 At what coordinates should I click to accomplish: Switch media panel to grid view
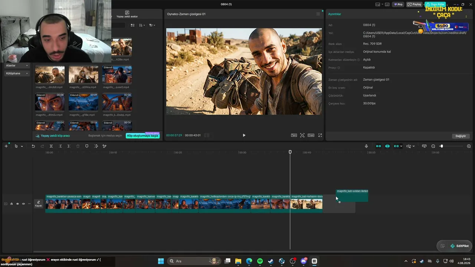(x=132, y=25)
